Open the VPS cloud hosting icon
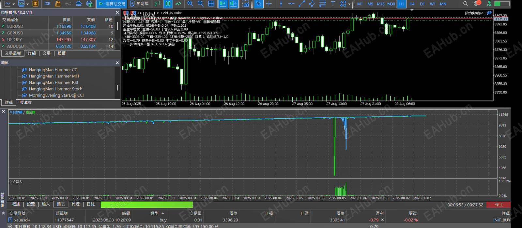The image size is (522, 228). pos(79,4)
